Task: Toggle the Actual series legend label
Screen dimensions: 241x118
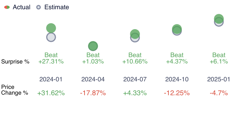Action: coord(21,7)
